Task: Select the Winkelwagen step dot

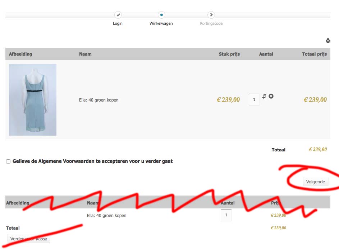Action: coord(161,15)
